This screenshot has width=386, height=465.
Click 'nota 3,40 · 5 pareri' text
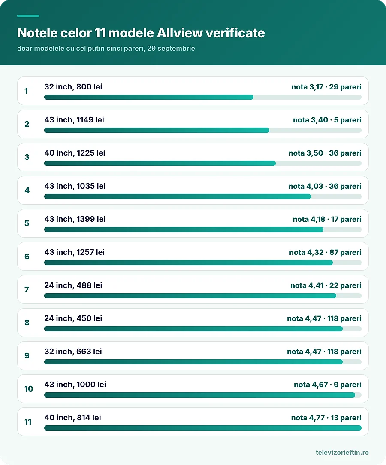327,120
